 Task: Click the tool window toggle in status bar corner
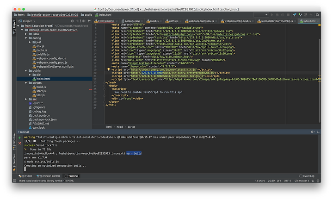coord(14,181)
